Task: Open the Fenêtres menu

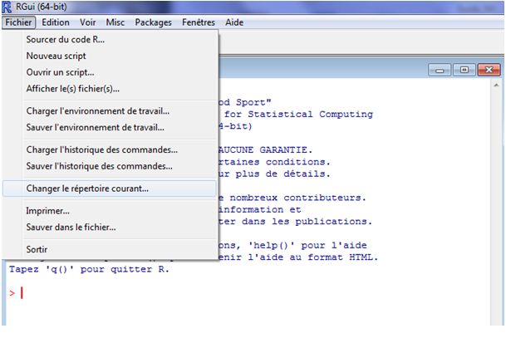Action: point(199,22)
